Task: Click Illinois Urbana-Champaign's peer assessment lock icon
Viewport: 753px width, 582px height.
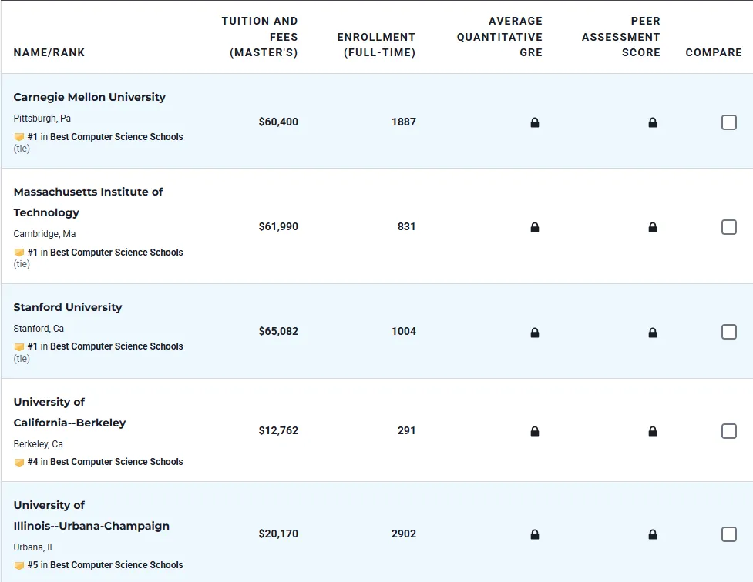Action: (x=653, y=534)
